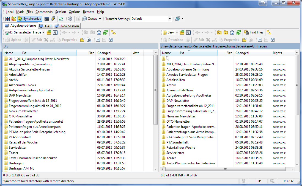Toggle the remote directory tree view

pos(269,32)
